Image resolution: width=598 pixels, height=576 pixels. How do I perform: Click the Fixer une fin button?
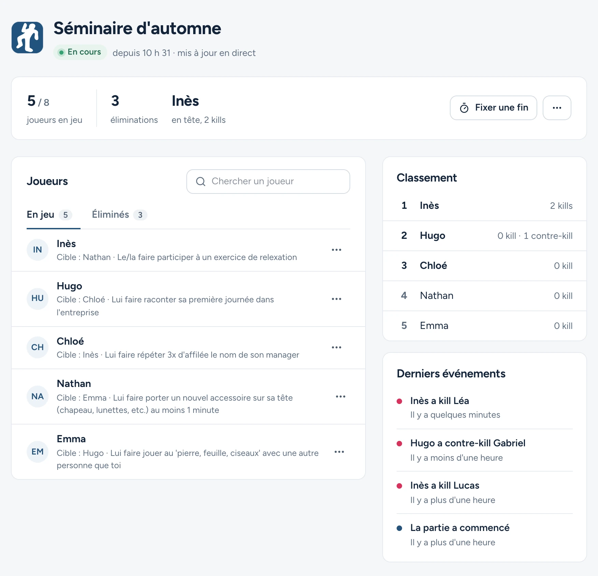493,108
